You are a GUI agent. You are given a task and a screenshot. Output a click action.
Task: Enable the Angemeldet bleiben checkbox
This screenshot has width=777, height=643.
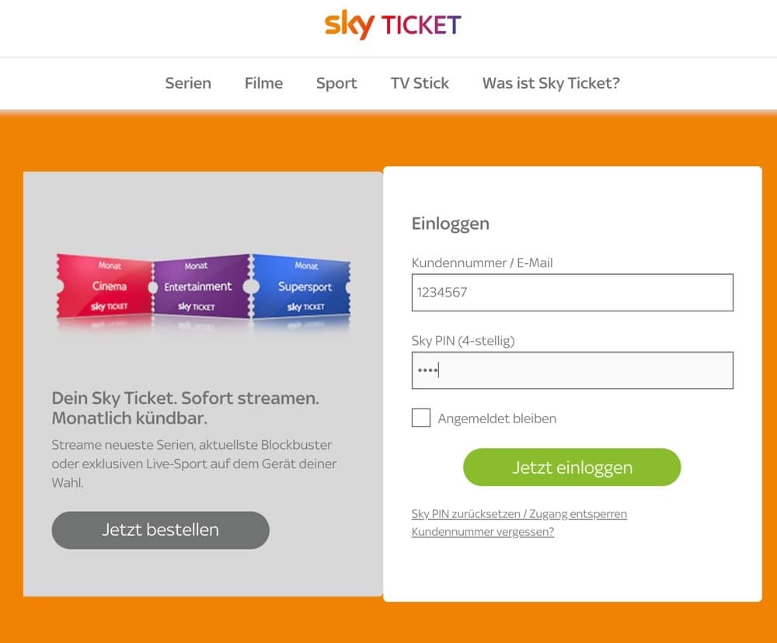[x=421, y=418]
